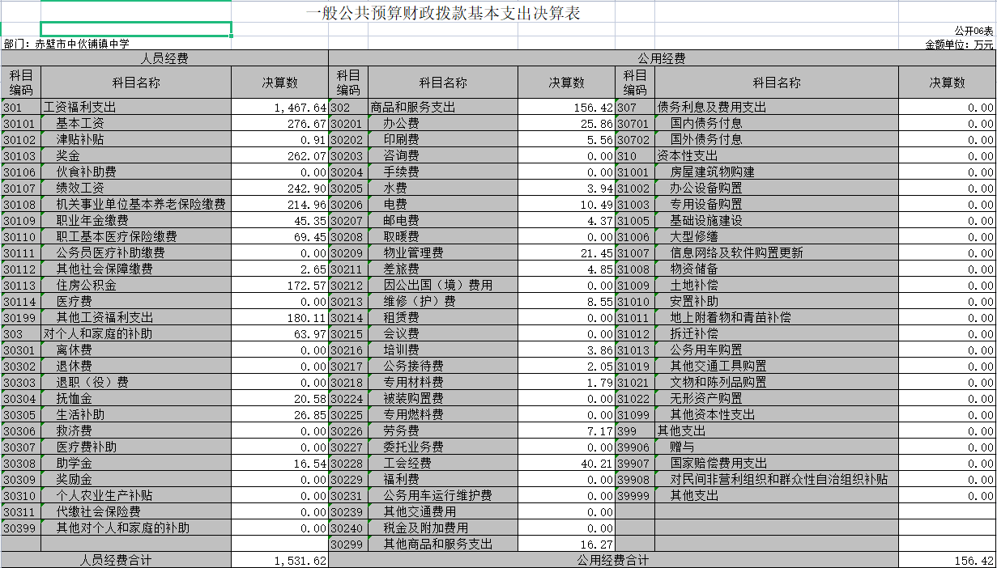Click the 差旅费 value 4.85
The height and width of the screenshot is (568, 997).
coord(567,269)
